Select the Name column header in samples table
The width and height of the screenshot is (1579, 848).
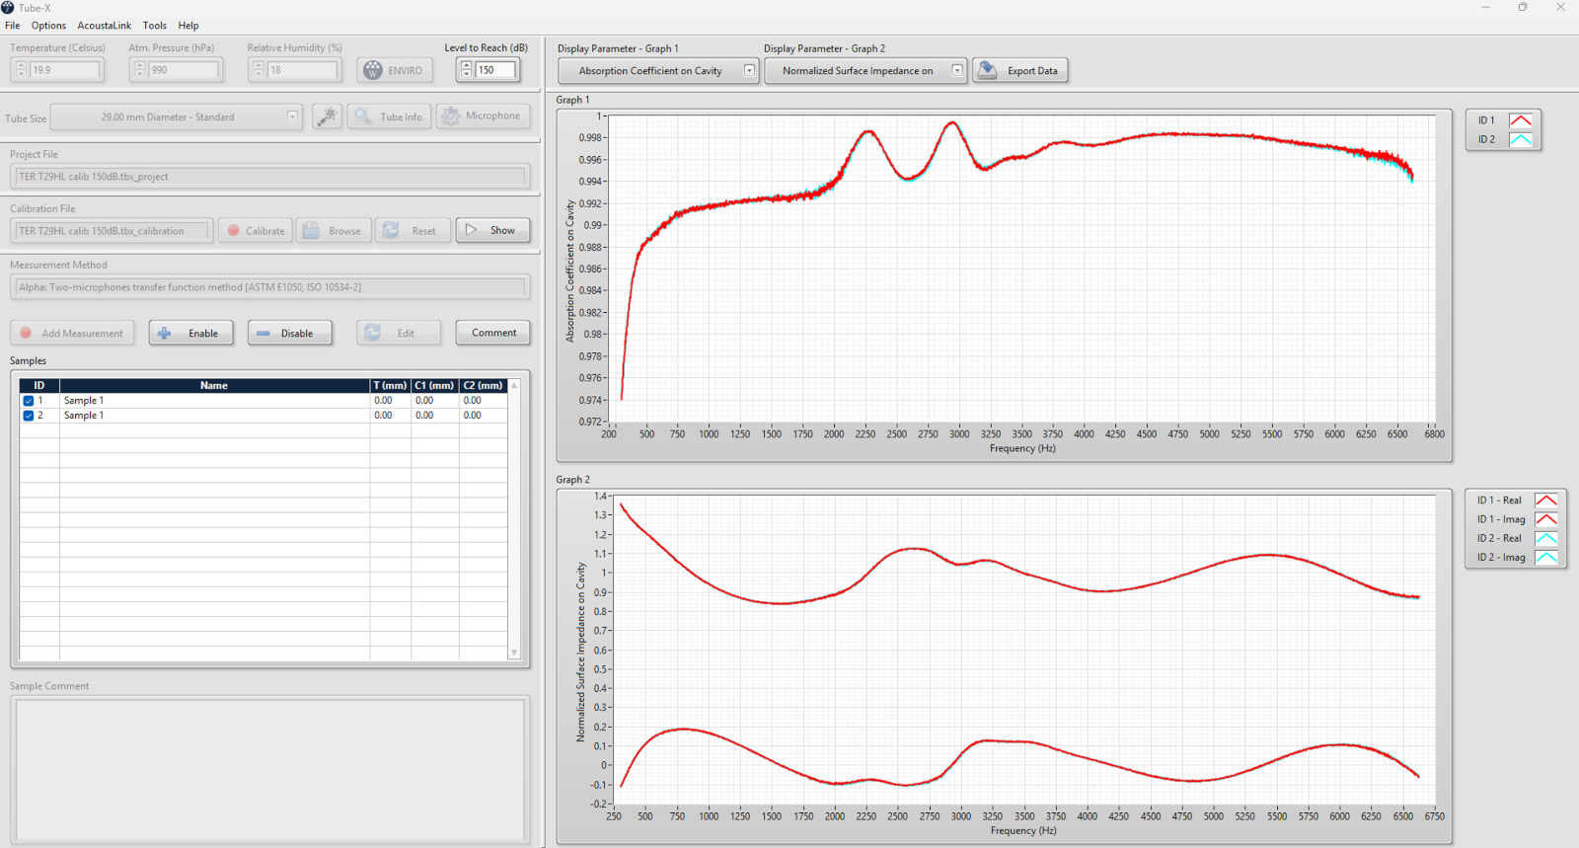214,386
